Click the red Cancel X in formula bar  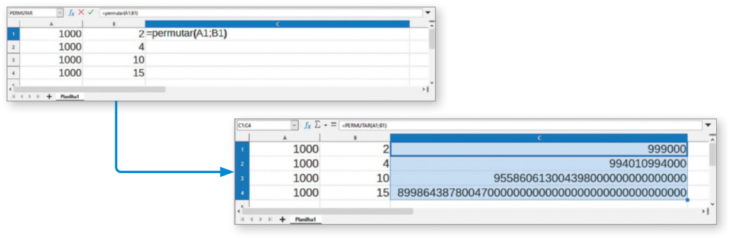coord(81,13)
